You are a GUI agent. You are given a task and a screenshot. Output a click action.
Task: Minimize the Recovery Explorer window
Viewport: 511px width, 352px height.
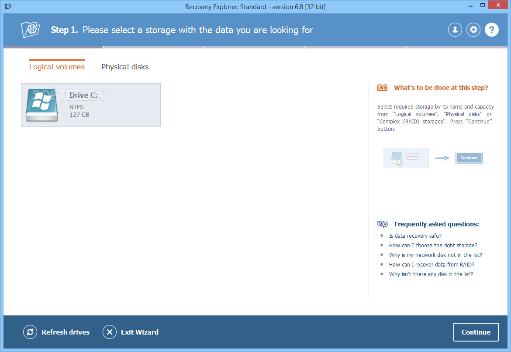coord(470,6)
